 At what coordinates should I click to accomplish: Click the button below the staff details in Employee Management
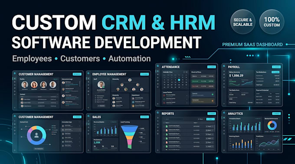101,106
